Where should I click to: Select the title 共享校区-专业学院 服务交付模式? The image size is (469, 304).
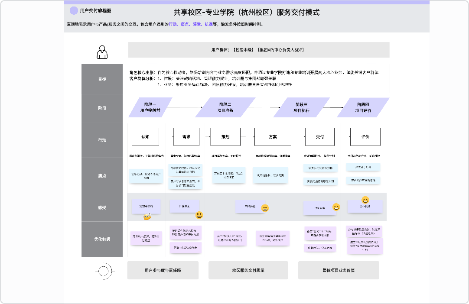247,12
